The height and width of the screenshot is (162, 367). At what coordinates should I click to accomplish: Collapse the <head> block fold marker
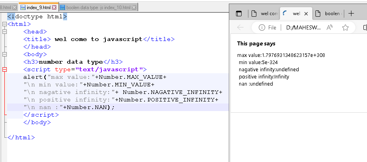(5, 31)
